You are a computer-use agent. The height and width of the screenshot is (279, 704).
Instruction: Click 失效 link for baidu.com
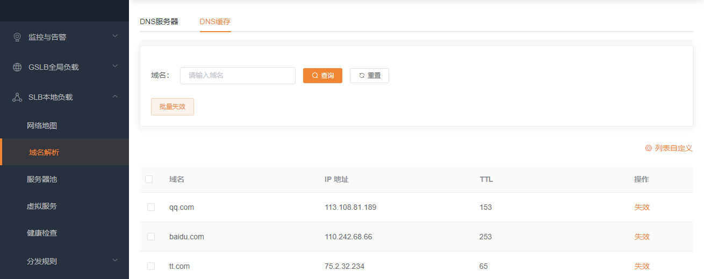click(x=642, y=237)
